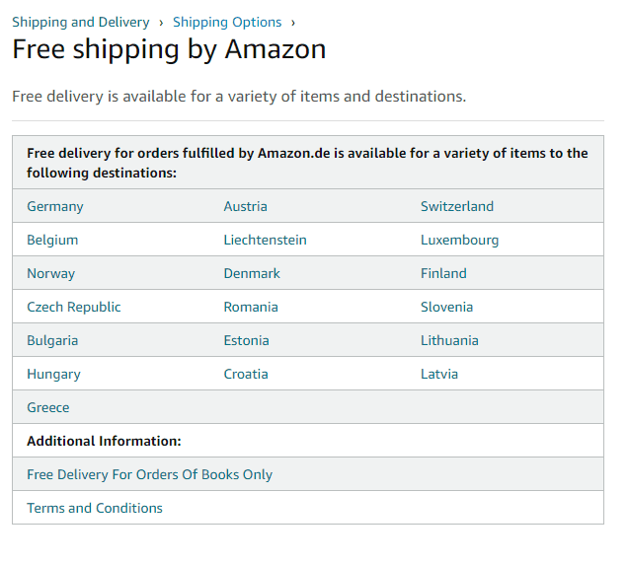Select Finland from the table
This screenshot has height=563, width=629.
click(443, 274)
